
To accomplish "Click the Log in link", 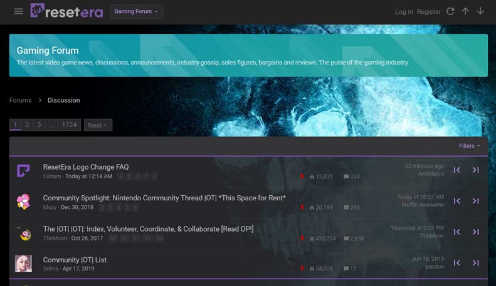I will [404, 12].
